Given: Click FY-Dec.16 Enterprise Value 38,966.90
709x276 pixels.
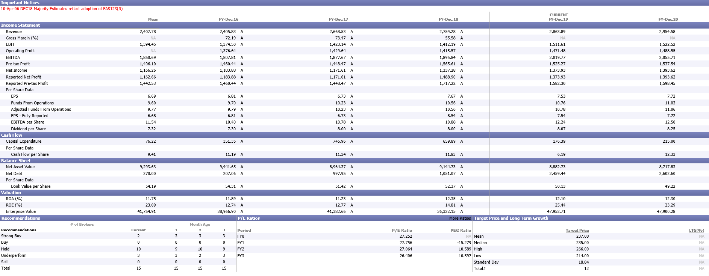Looking at the screenshot, I should coord(227,211).
